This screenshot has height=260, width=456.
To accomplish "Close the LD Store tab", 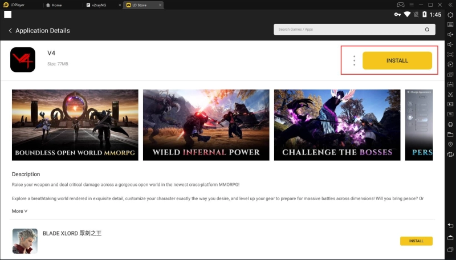I will coord(160,5).
